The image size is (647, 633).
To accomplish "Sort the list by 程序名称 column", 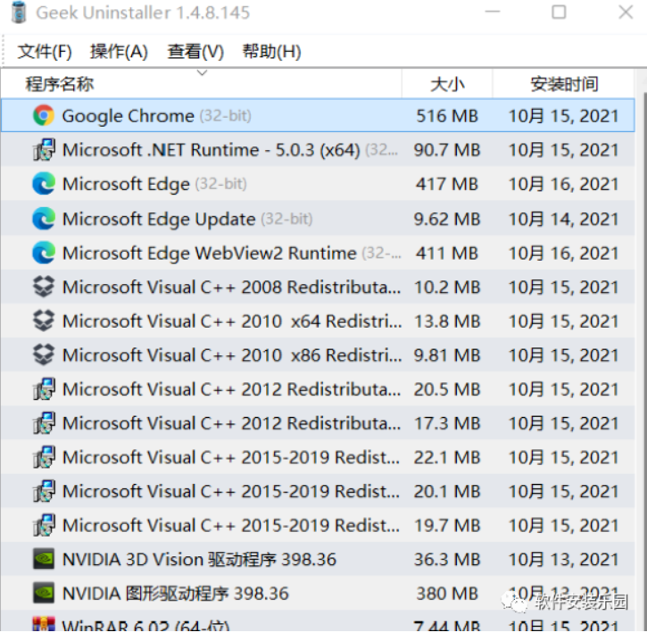I will coord(60,85).
